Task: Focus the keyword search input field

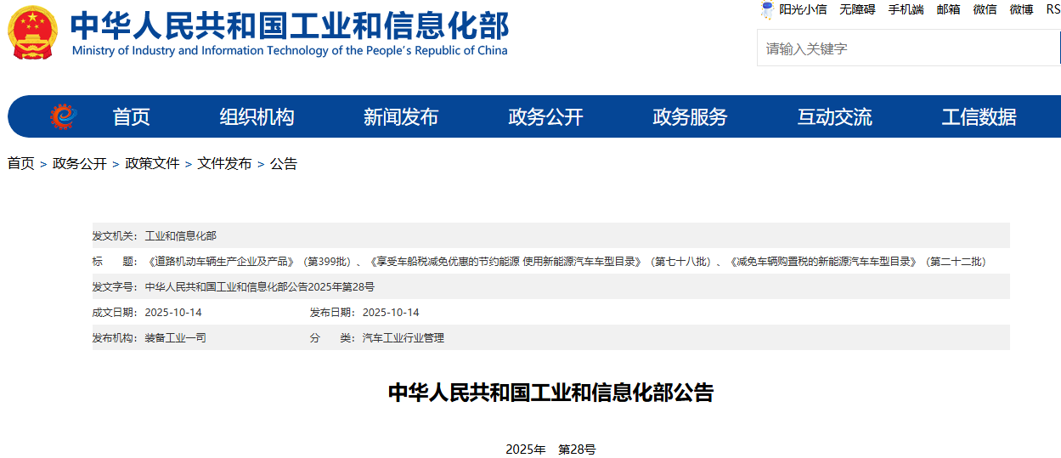Action: click(x=908, y=48)
